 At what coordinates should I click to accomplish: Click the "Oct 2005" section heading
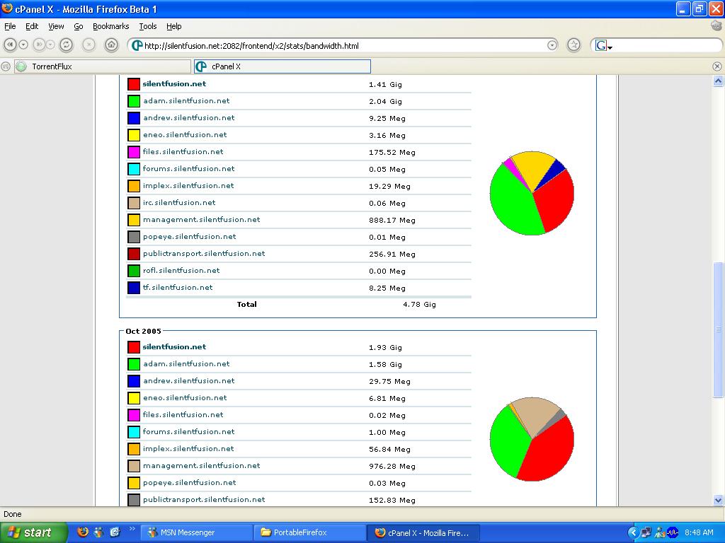[143, 331]
